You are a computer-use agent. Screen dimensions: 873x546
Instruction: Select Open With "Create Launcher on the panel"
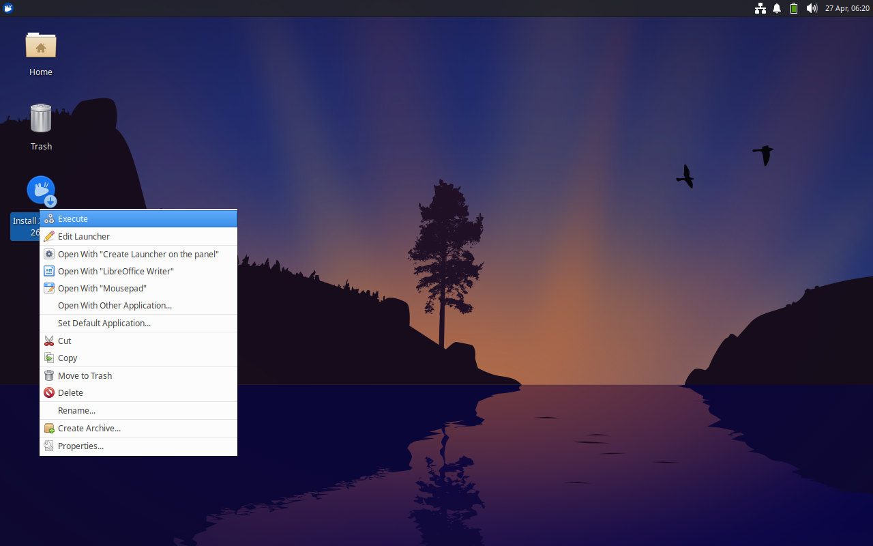click(138, 254)
